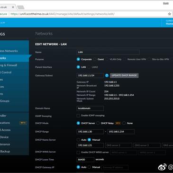Set DHCP Mode to None

point(124,123)
